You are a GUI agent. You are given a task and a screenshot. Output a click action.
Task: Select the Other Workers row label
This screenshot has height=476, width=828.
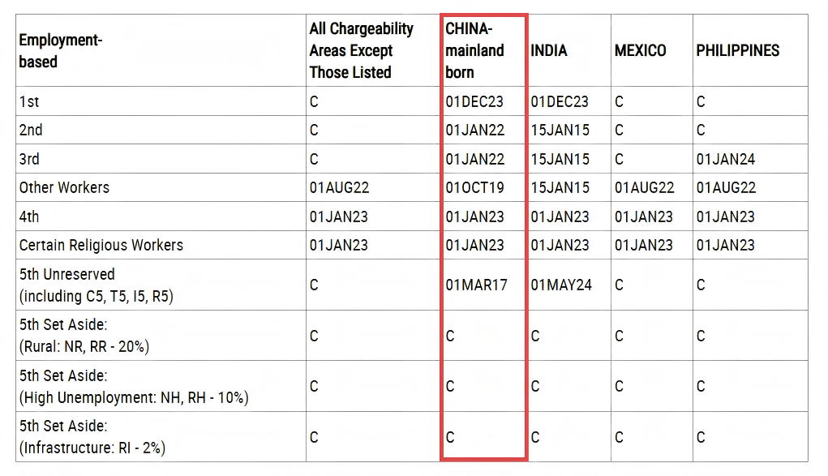(64, 187)
